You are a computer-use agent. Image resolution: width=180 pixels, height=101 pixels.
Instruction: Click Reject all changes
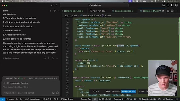[36, 78]
